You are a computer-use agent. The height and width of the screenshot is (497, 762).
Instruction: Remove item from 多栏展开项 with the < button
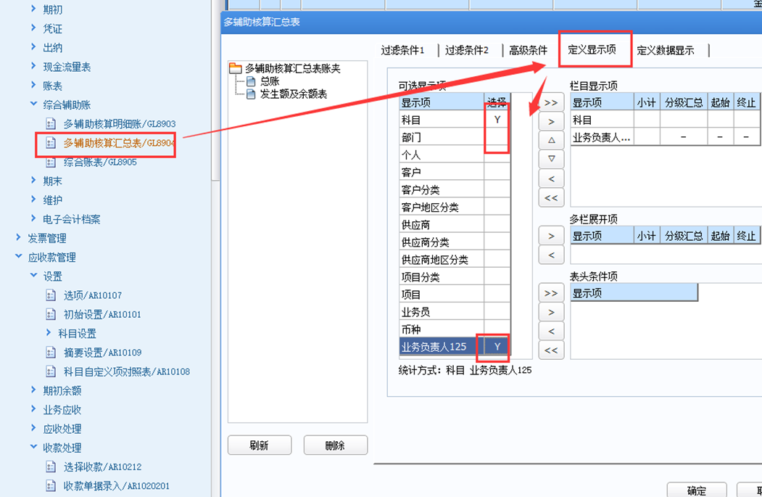[x=551, y=255]
